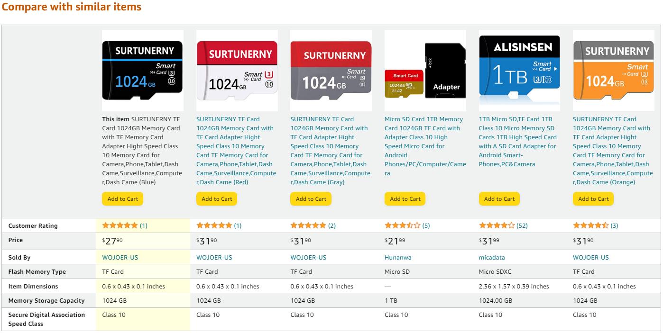
Task: Select the "1 TB" storage capacity cell
Action: [x=391, y=301]
